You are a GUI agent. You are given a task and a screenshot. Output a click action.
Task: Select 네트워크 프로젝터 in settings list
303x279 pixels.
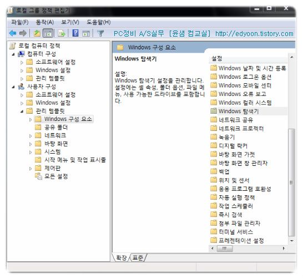point(241,128)
